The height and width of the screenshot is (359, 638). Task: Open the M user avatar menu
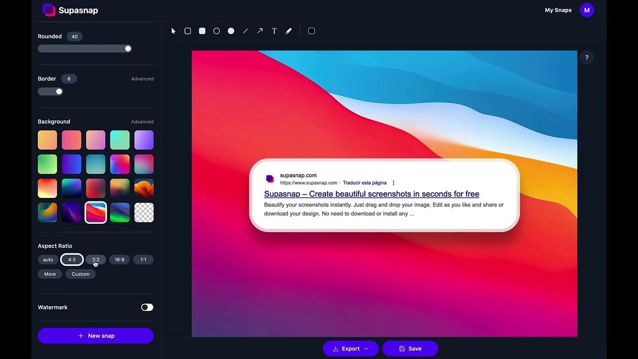coord(587,10)
